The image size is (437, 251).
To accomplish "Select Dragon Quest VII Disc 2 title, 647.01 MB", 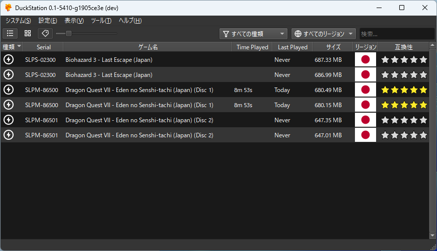I will [x=139, y=135].
